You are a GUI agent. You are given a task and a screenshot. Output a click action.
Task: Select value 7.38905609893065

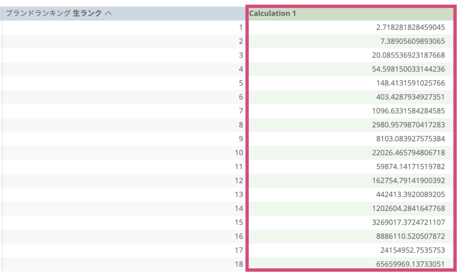point(412,41)
